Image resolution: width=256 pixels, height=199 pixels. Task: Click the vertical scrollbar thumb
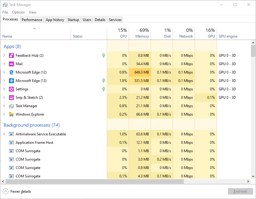coord(253,51)
